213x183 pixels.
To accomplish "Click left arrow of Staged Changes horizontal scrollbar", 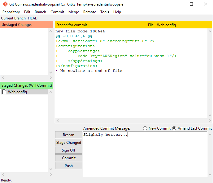I will click(x=3, y=174).
